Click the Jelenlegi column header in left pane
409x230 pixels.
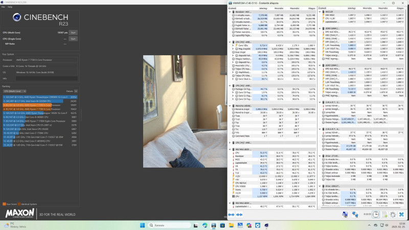point(263,8)
